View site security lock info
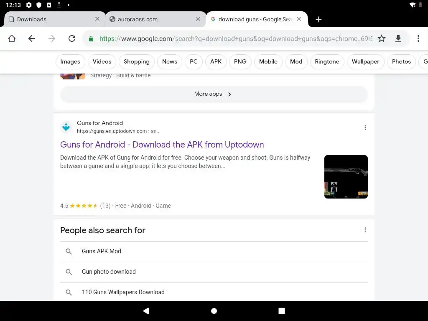428x321 pixels. pyautogui.click(x=91, y=39)
